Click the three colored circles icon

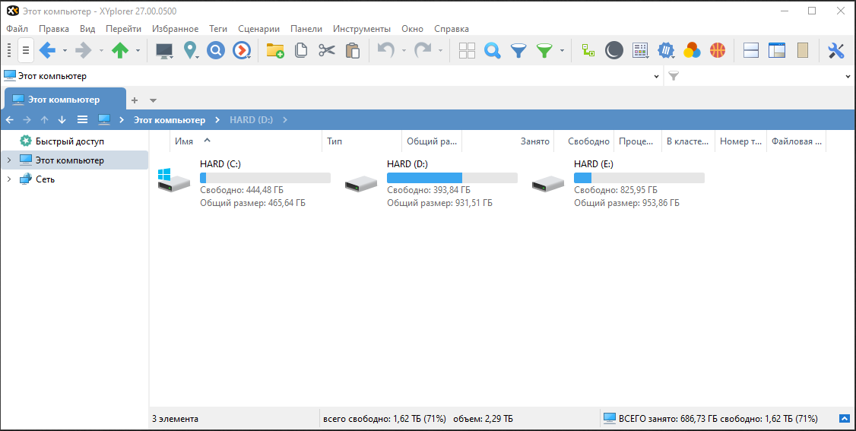click(x=692, y=51)
